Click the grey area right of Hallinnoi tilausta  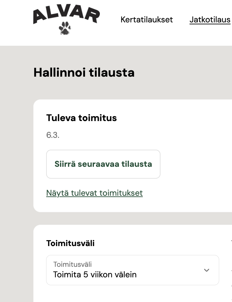[185, 72]
